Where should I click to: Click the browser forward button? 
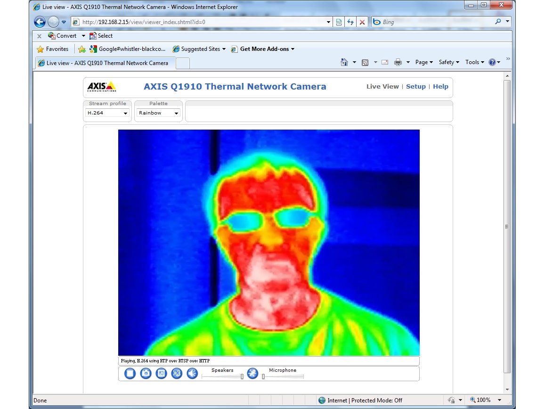(53, 22)
